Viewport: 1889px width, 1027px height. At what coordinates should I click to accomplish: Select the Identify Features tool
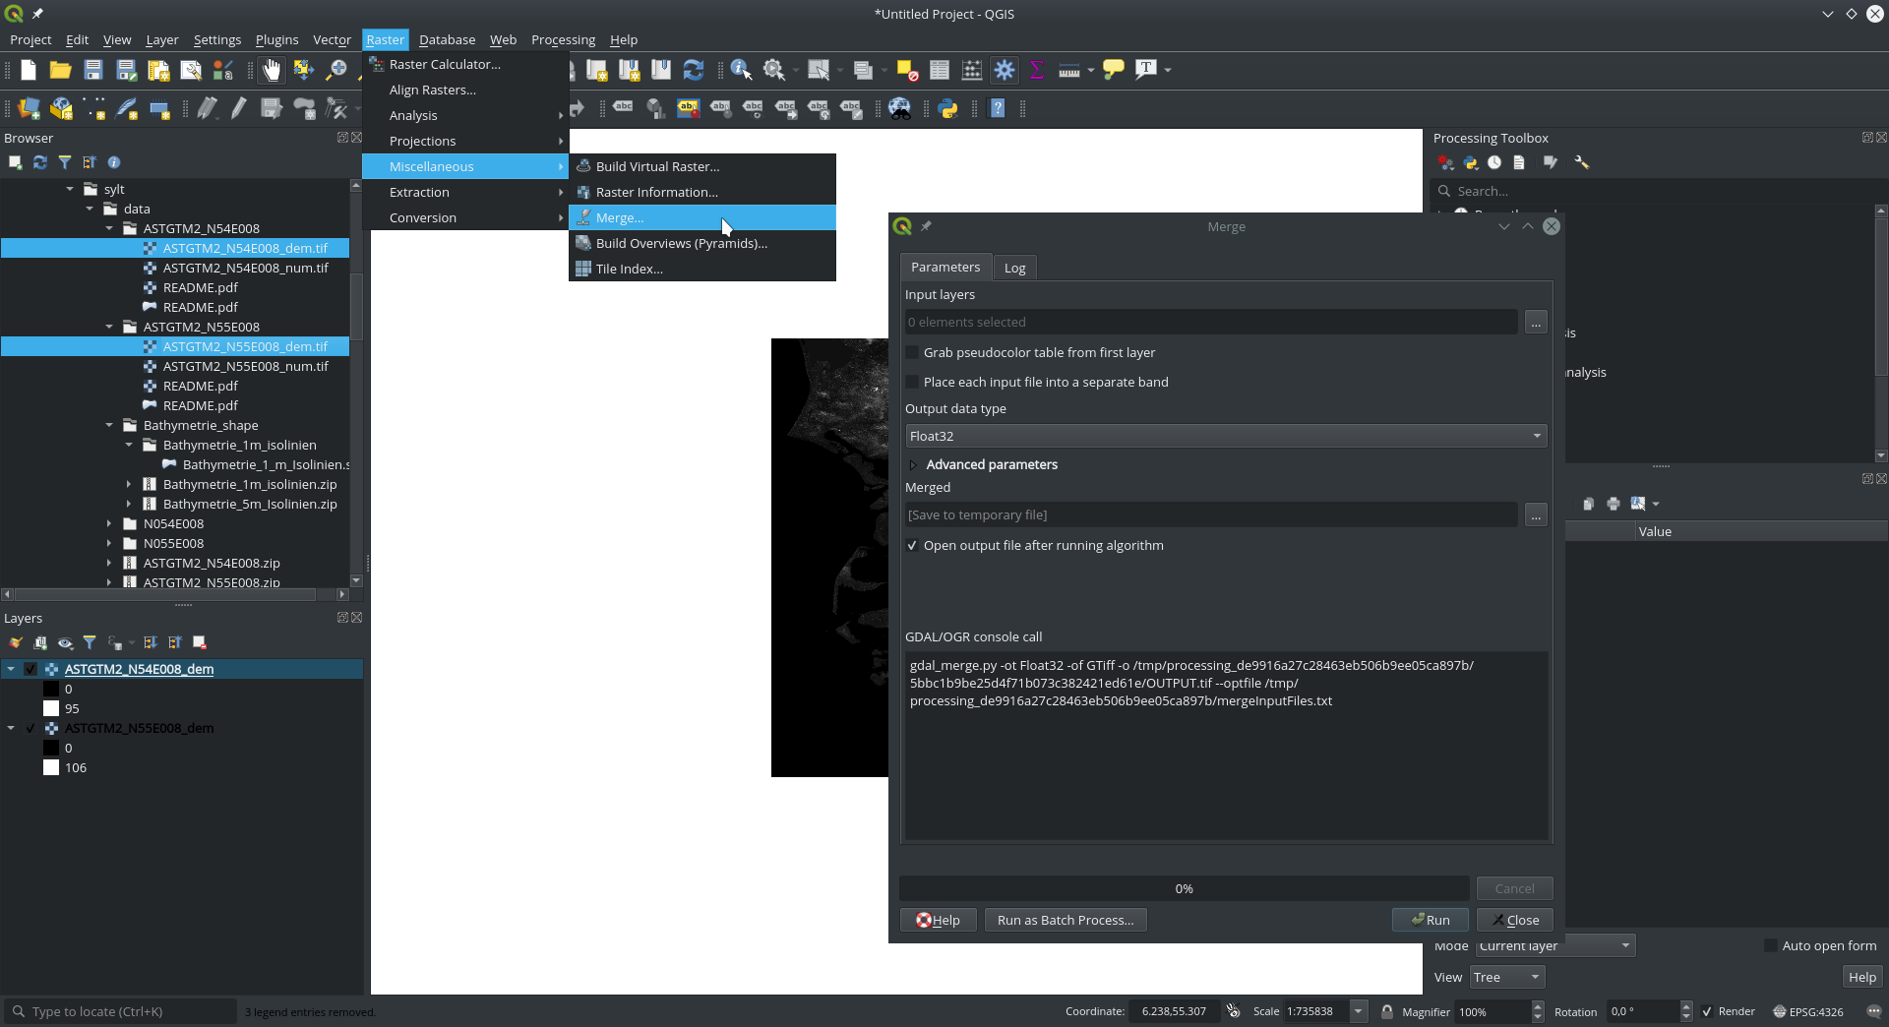coord(740,70)
